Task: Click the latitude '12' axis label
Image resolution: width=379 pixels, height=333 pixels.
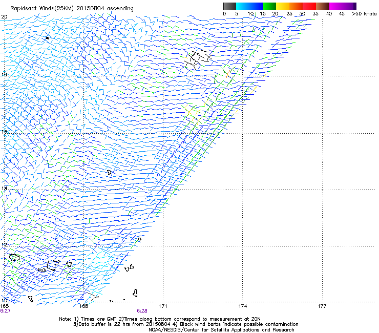Action: (4, 244)
